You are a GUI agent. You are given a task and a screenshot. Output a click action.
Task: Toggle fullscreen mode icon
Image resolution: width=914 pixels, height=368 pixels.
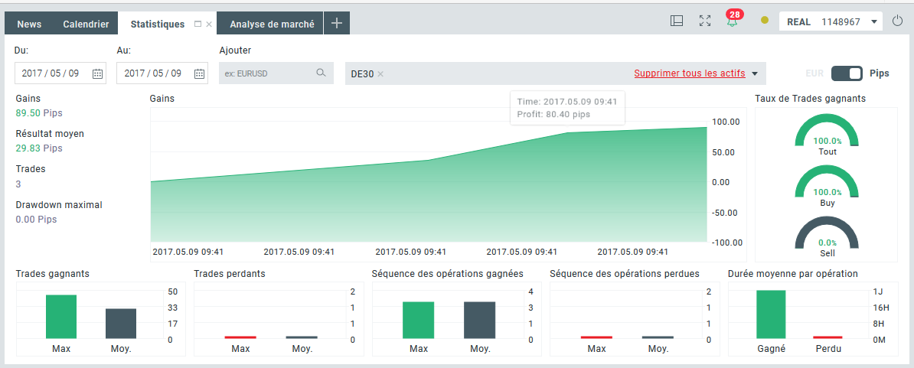[x=705, y=21]
